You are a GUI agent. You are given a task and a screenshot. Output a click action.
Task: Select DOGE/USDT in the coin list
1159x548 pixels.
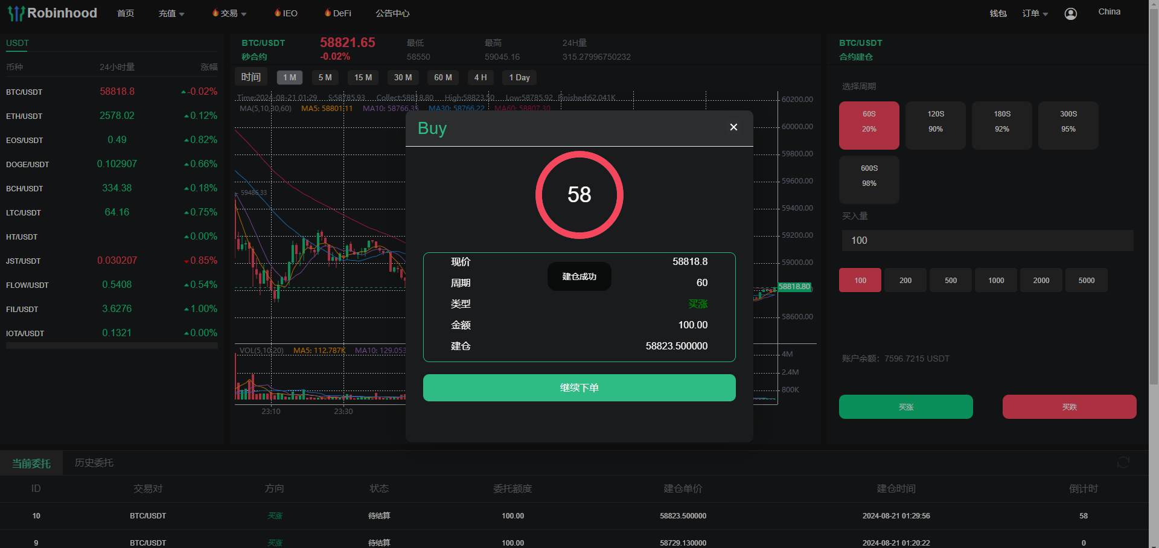[112, 164]
